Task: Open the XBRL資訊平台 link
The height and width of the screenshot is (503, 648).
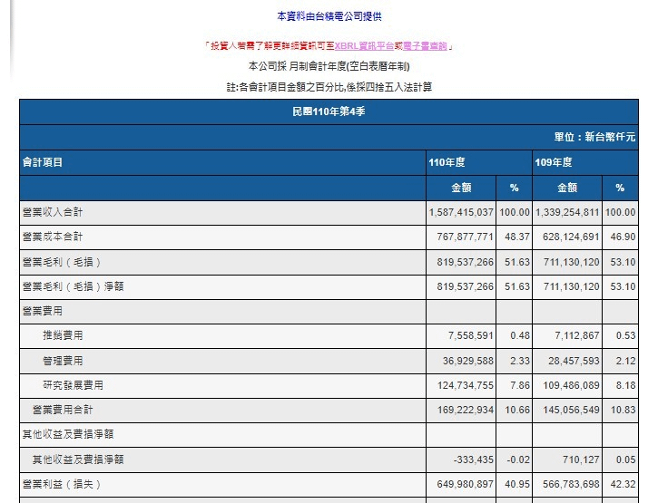Action: tap(361, 46)
